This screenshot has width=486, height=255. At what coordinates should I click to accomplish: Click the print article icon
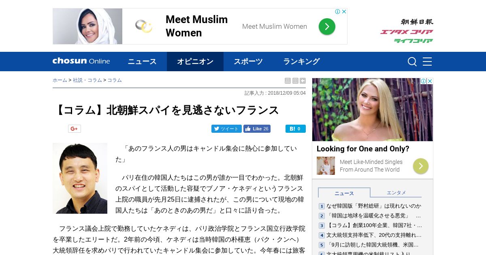tap(288, 81)
